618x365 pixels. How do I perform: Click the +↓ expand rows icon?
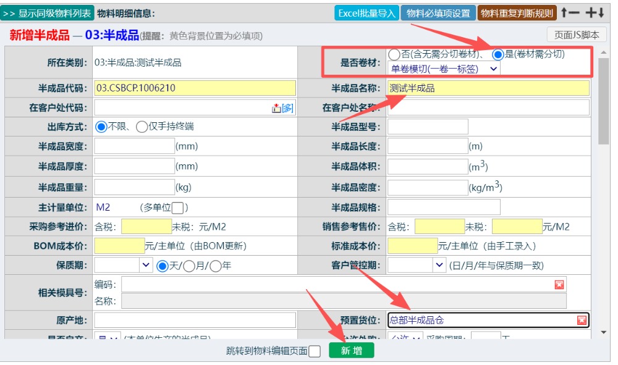(x=595, y=13)
